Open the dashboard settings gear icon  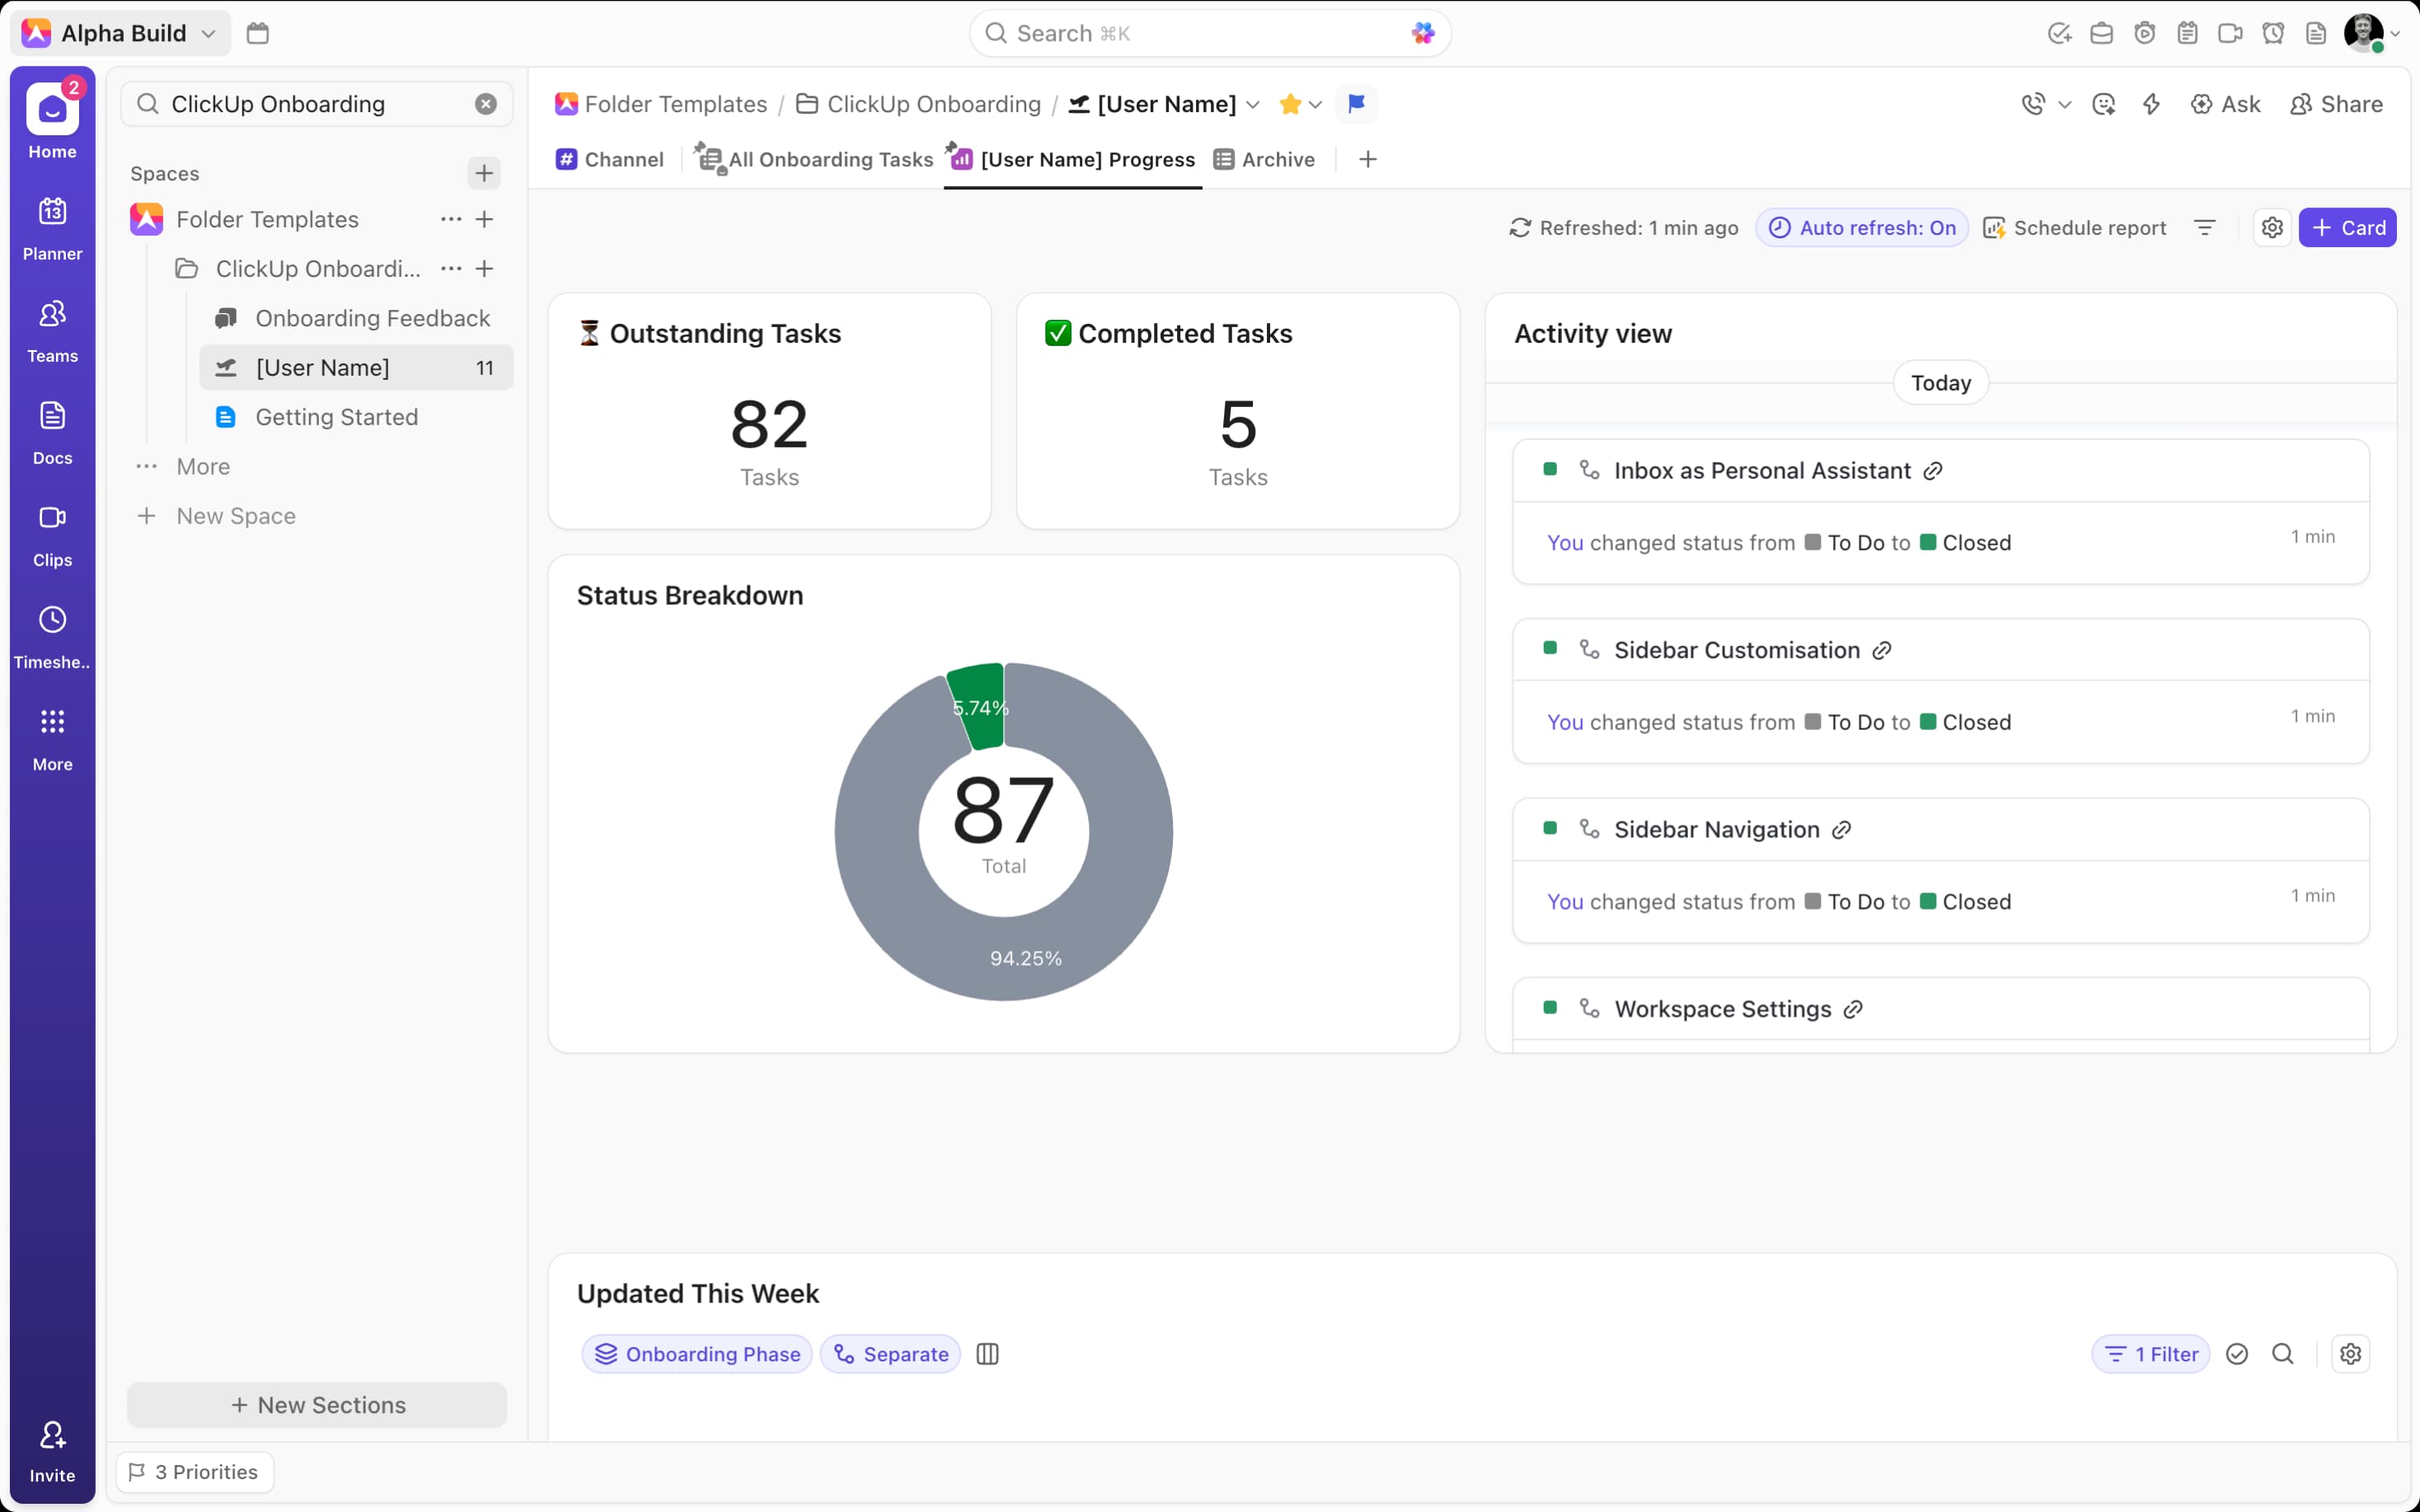[x=2271, y=228]
